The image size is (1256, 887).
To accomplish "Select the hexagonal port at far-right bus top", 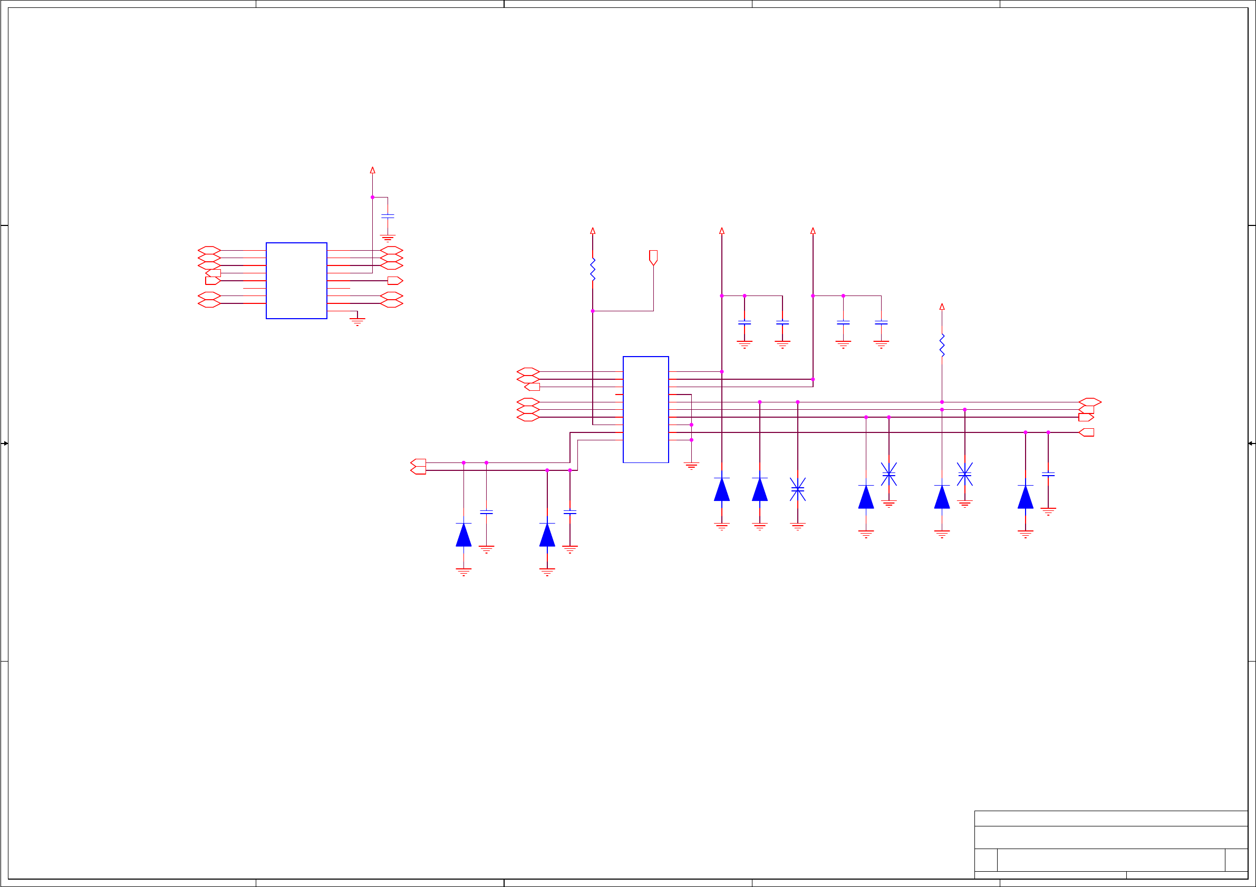I will [x=1090, y=402].
